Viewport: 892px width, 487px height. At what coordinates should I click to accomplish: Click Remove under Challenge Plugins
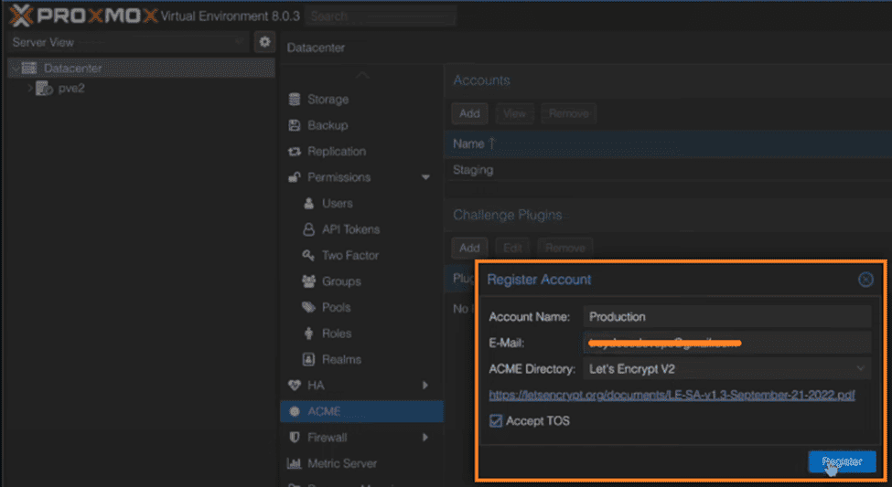pos(564,249)
